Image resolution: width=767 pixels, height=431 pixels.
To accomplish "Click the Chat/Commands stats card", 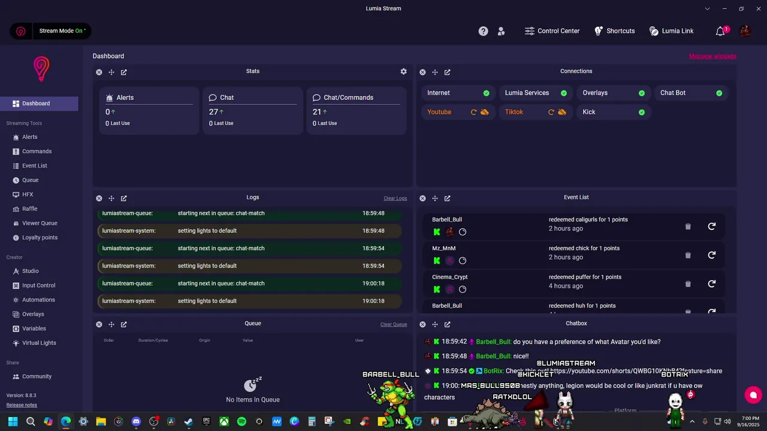I will tap(356, 111).
